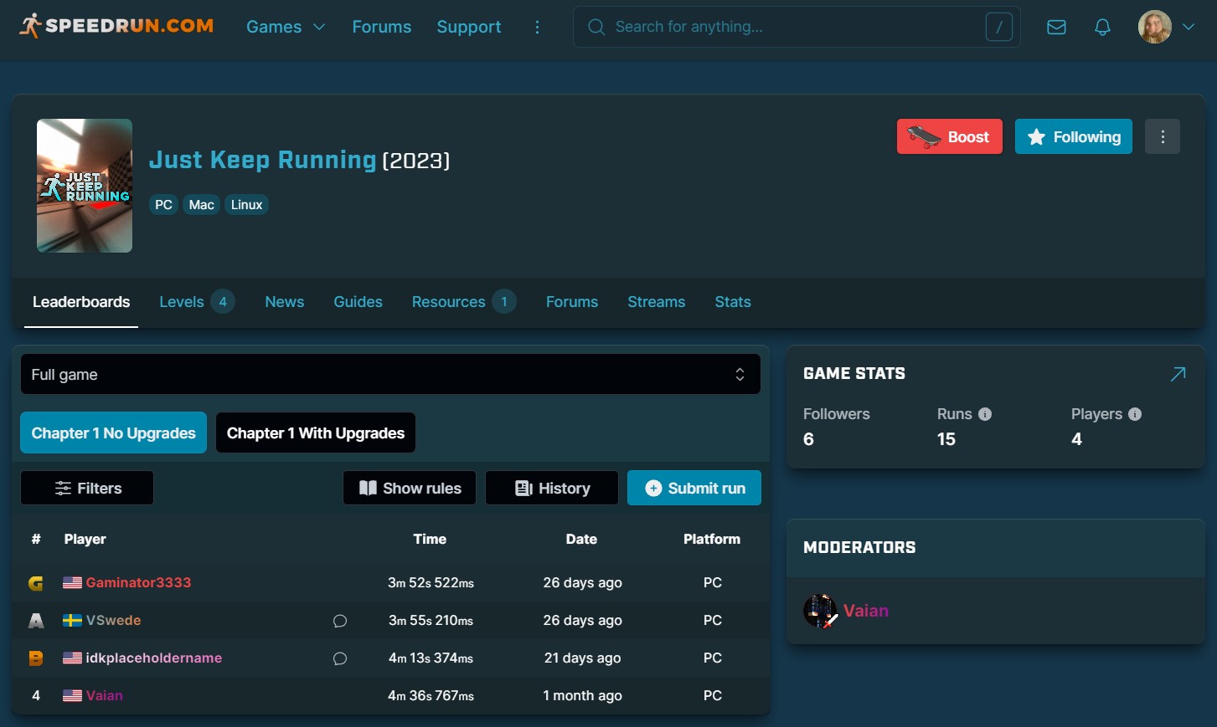1217x727 pixels.
Task: Open the notifications bell icon
Action: 1103,27
